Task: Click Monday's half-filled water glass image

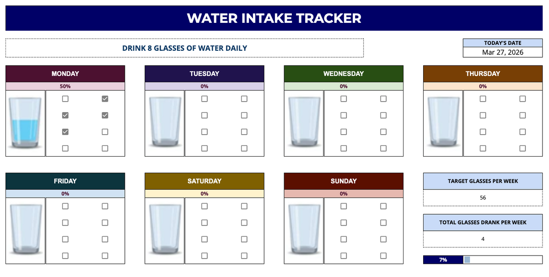Action: [26, 123]
